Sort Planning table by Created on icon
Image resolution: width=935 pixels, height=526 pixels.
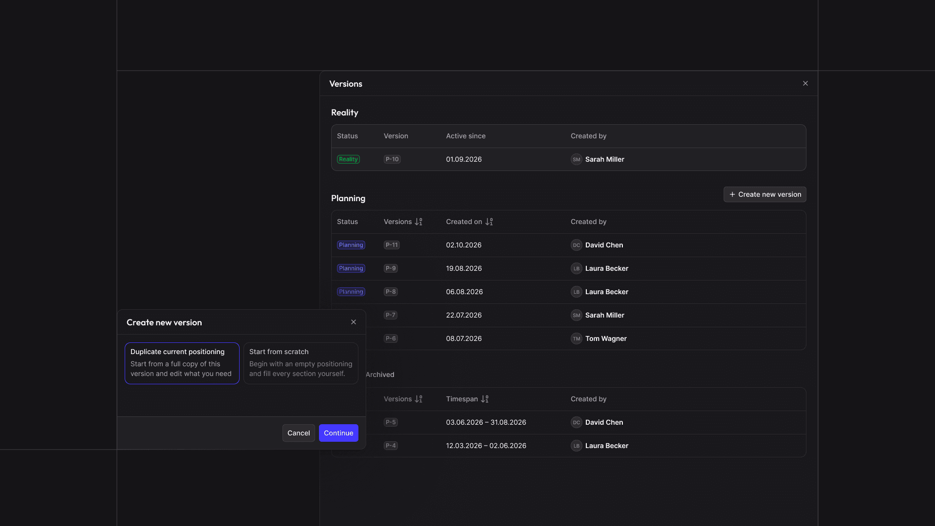[489, 222]
